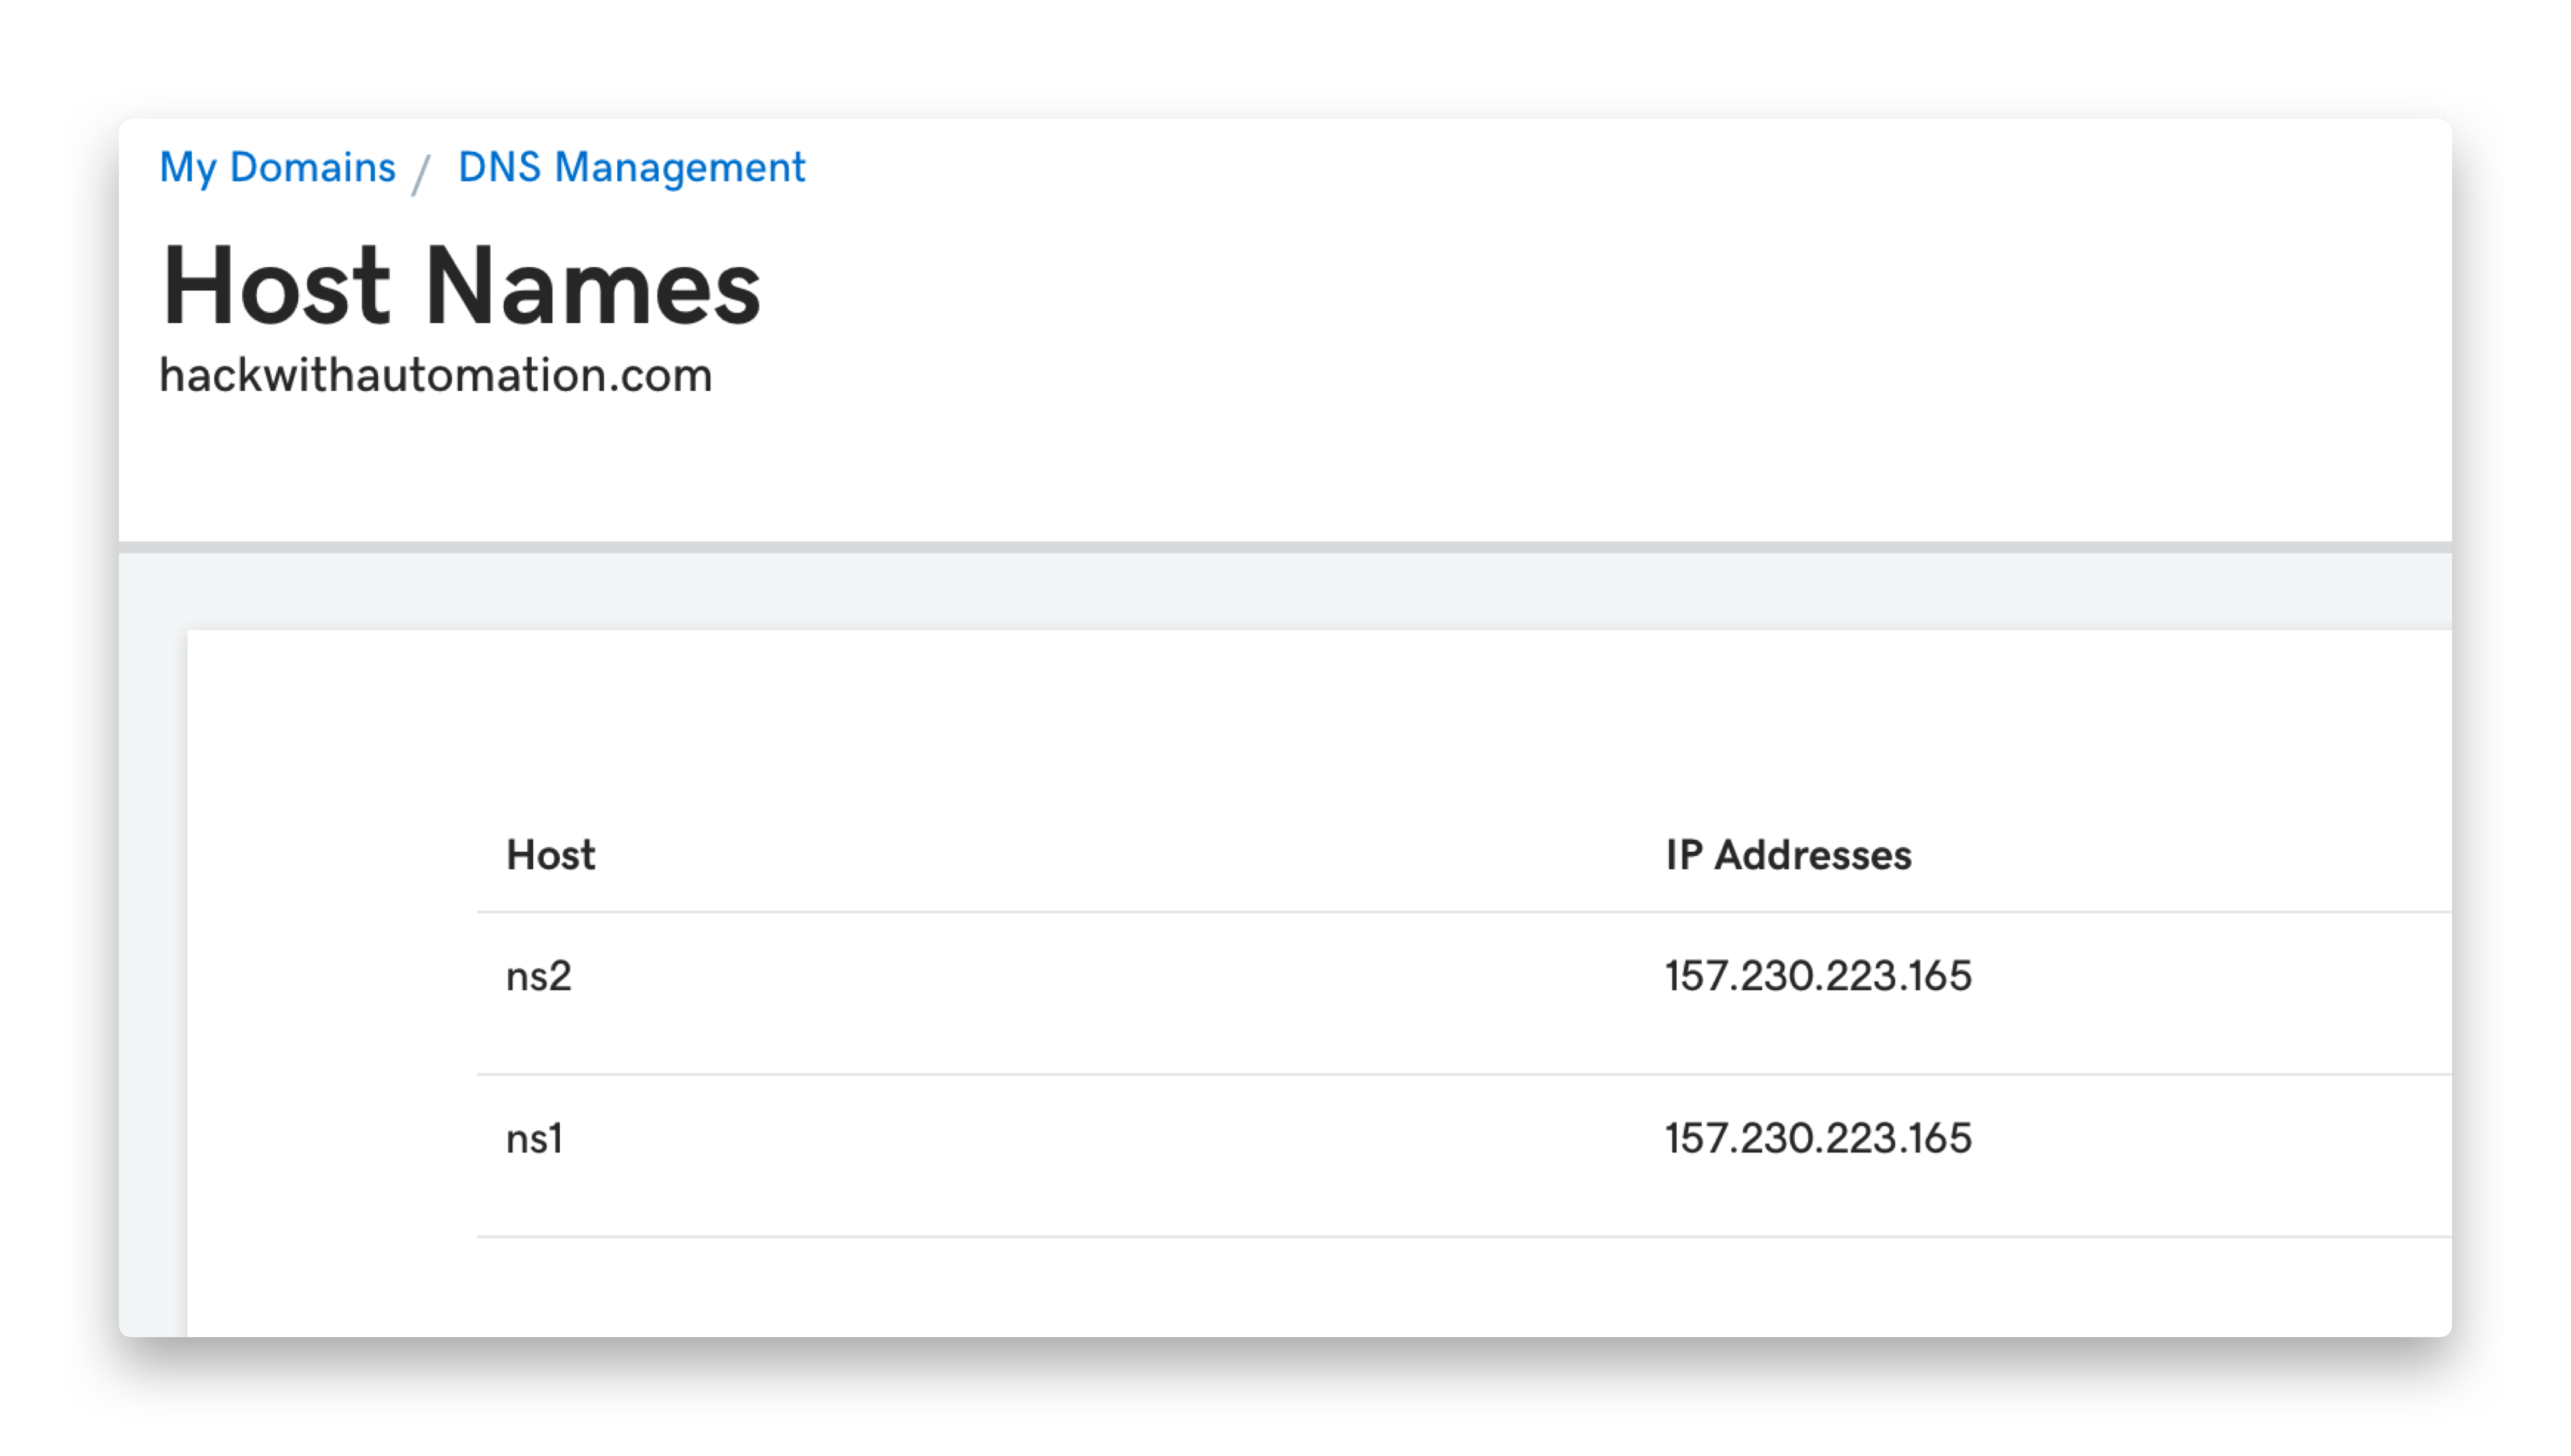Click the separator line between ns2 and ns1
The image size is (2571, 1456).
(x=1463, y=1075)
